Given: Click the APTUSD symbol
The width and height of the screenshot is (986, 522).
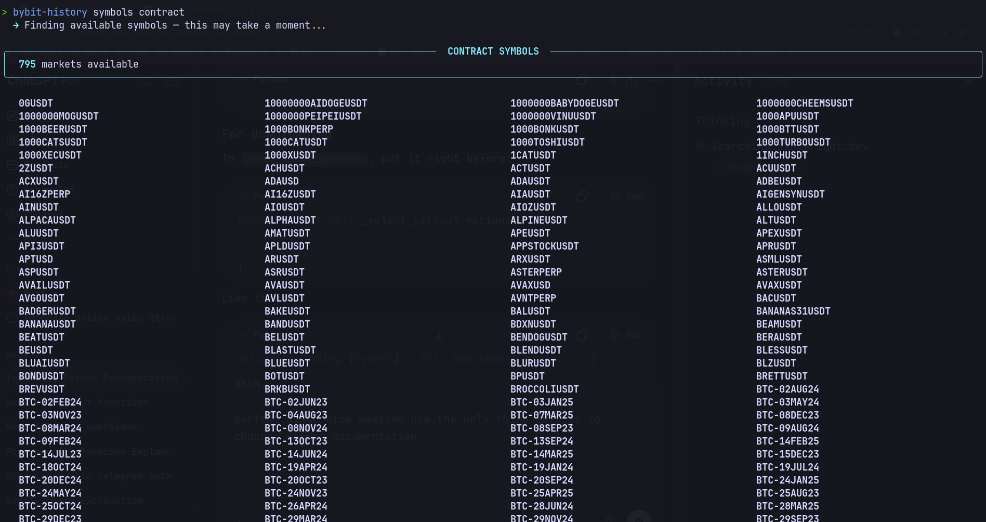Looking at the screenshot, I should (36, 259).
